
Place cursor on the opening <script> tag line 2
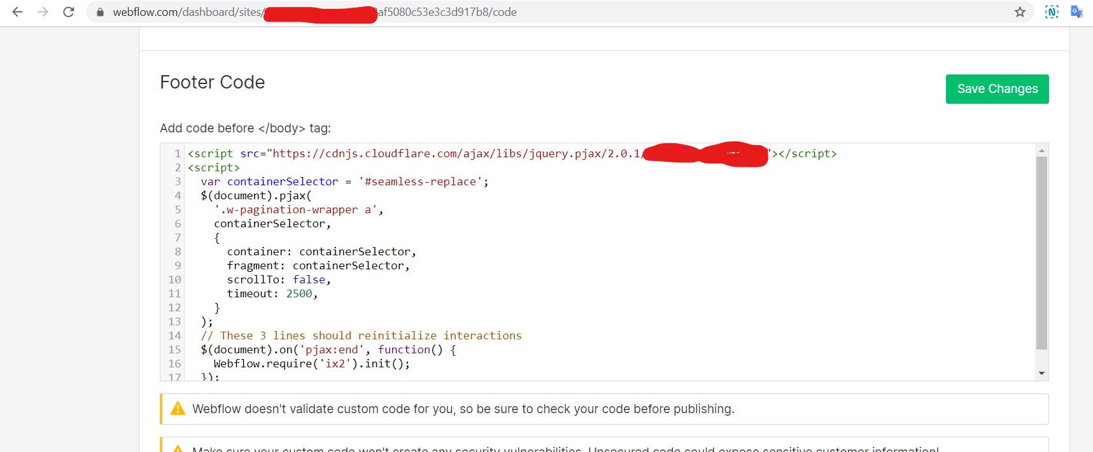tap(213, 167)
